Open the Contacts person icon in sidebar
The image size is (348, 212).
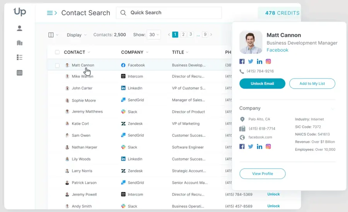click(x=20, y=28)
